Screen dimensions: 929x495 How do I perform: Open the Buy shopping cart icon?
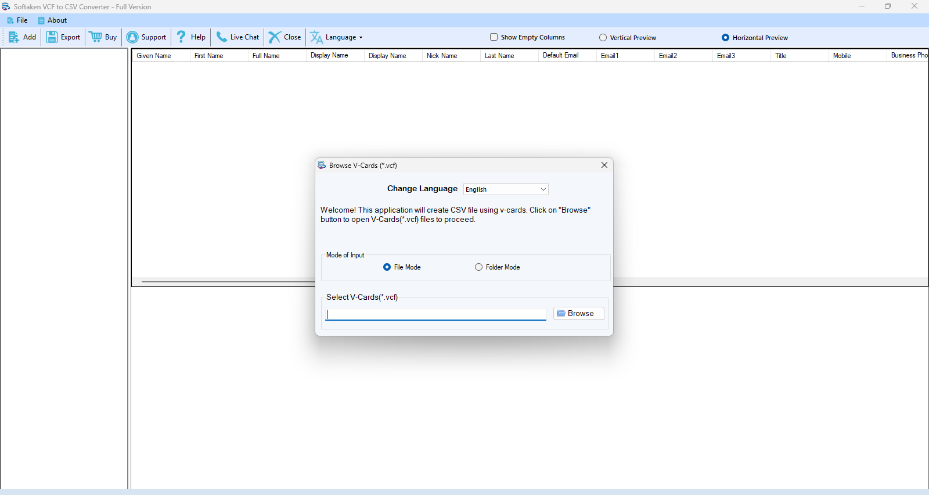(x=96, y=37)
